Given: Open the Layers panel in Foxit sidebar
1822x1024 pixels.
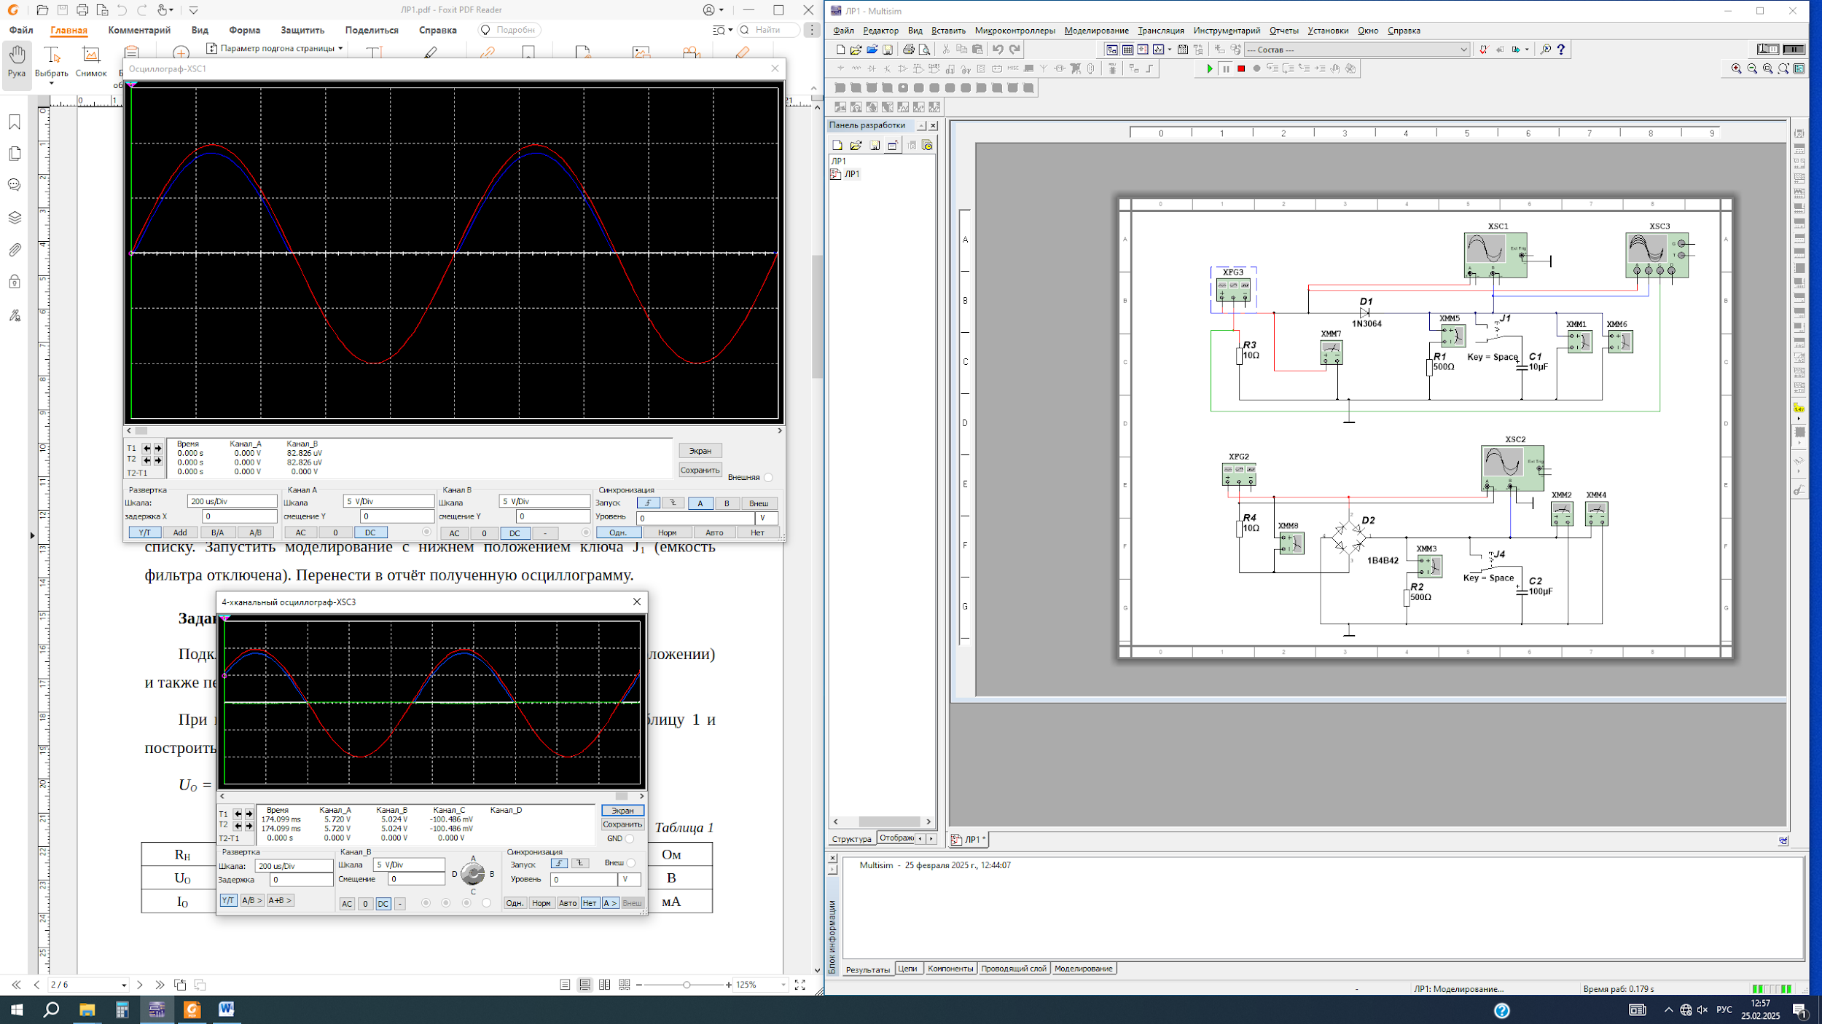Looking at the screenshot, I should tap(15, 217).
